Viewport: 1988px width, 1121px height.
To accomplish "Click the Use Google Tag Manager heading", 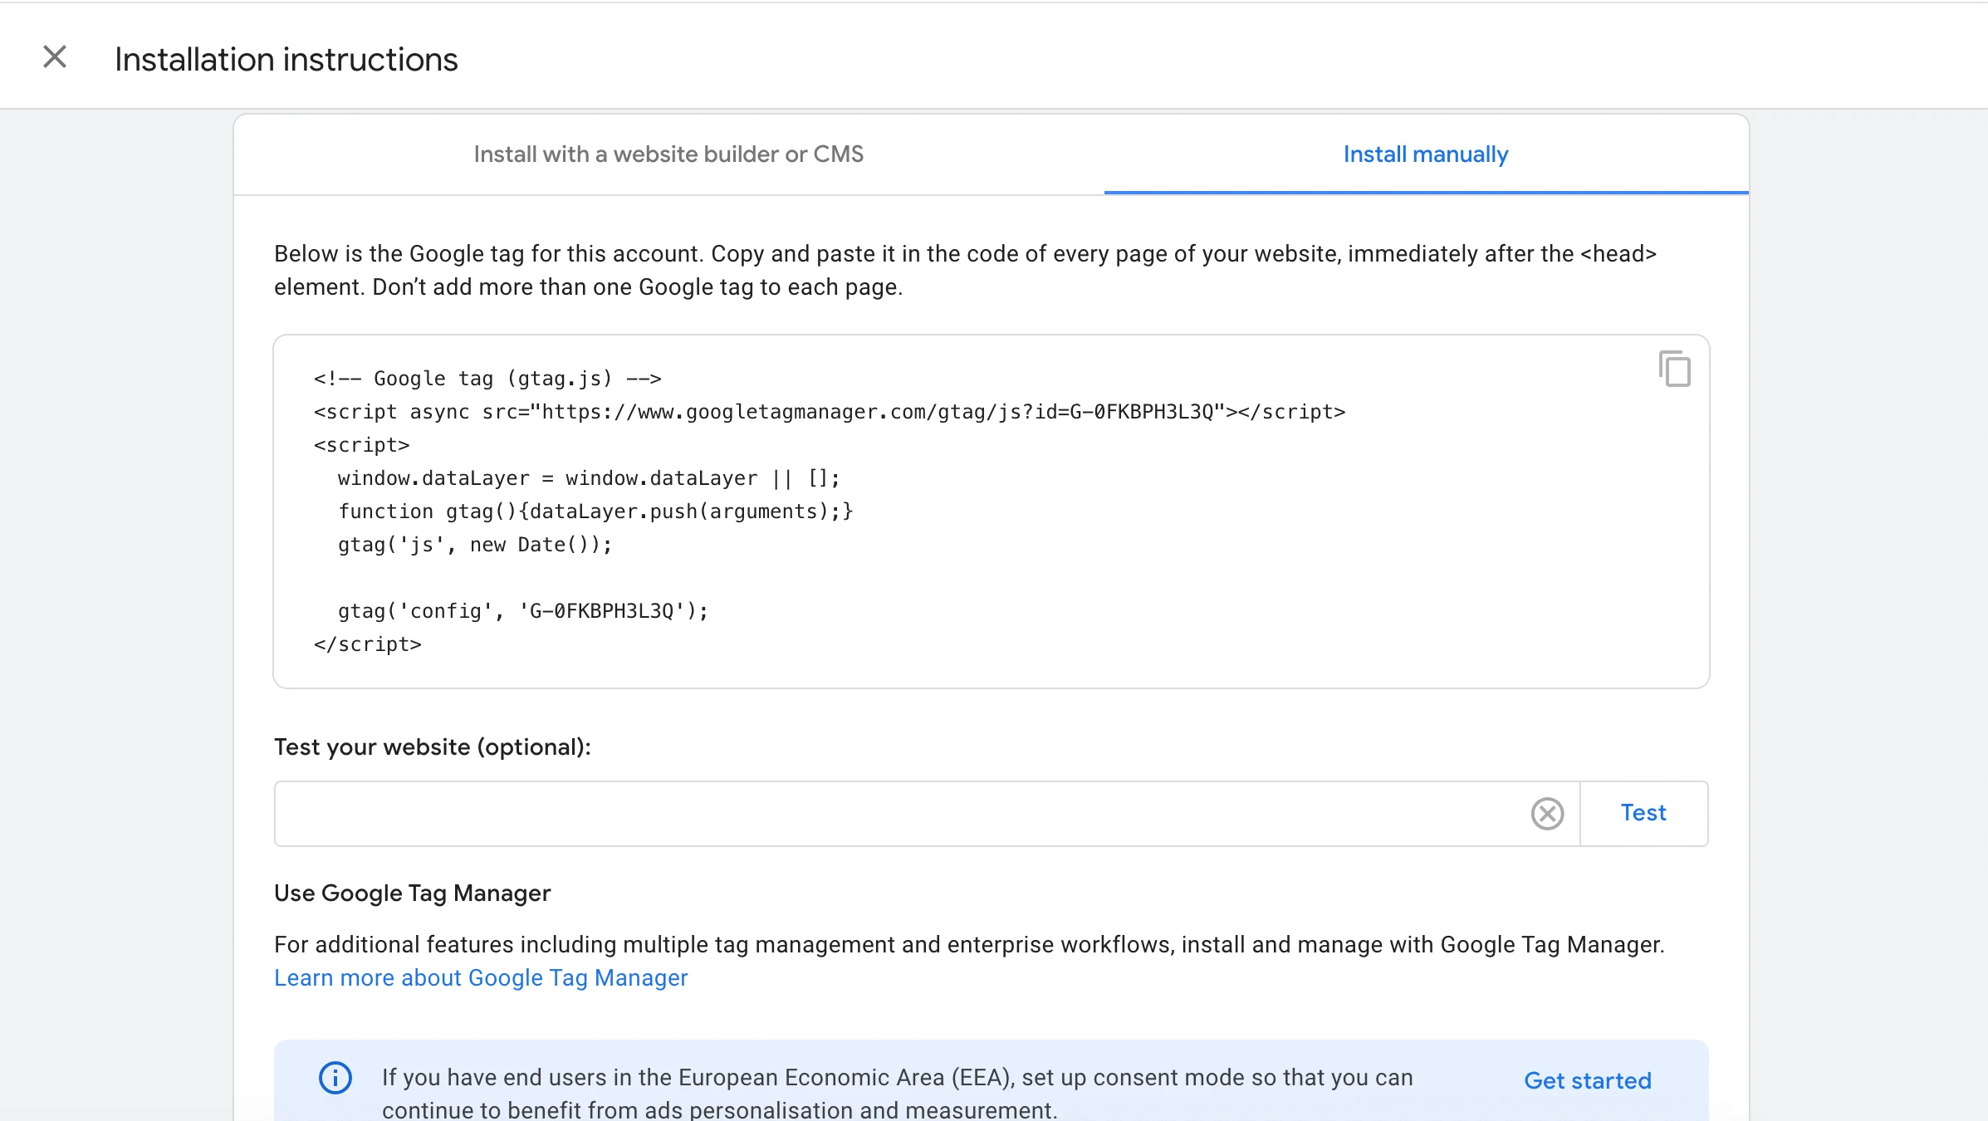I will pyautogui.click(x=413, y=893).
